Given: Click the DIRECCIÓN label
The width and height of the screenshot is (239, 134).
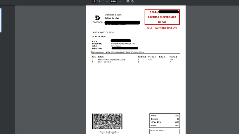Looking at the screenshot, I should (x=97, y=48).
